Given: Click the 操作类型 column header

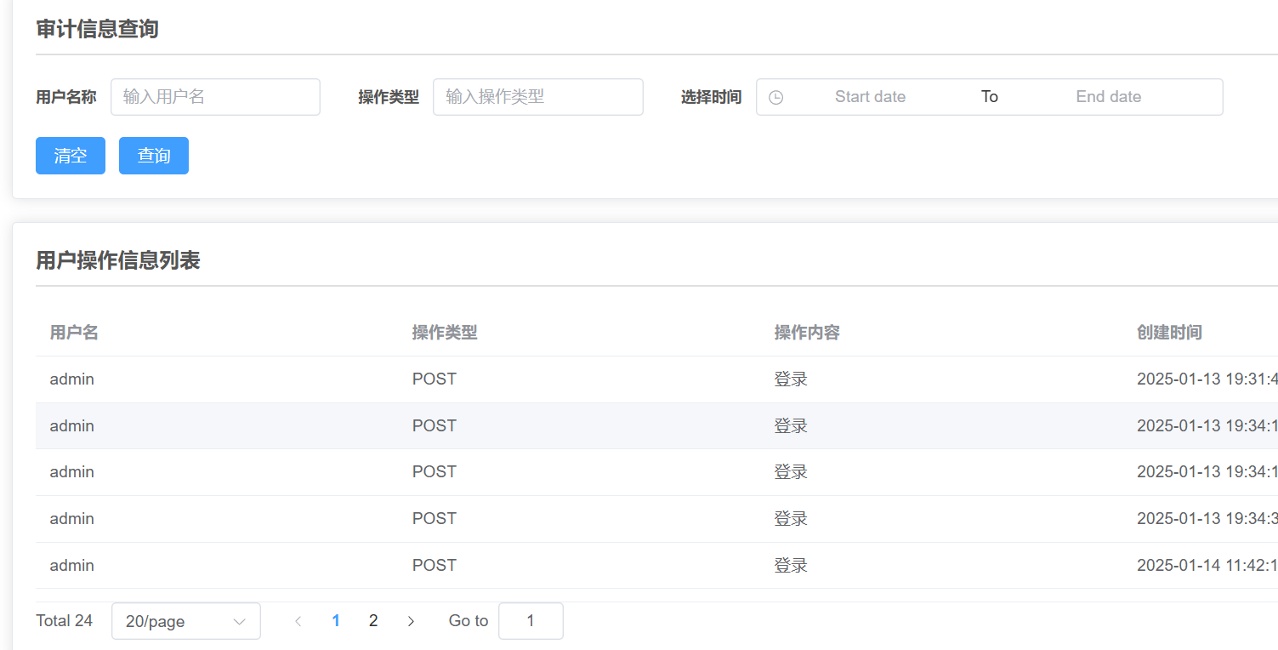Looking at the screenshot, I should point(445,333).
